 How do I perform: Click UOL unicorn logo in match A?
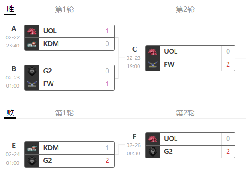tap(32, 31)
